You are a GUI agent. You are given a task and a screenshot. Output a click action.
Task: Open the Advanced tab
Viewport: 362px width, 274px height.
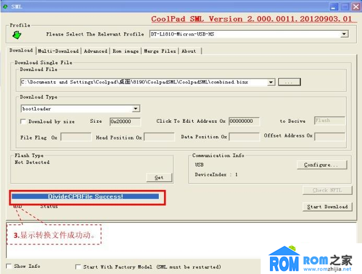tap(96, 51)
